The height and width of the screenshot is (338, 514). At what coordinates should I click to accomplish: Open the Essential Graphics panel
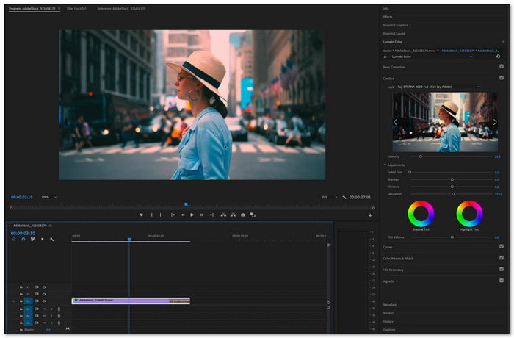click(395, 25)
